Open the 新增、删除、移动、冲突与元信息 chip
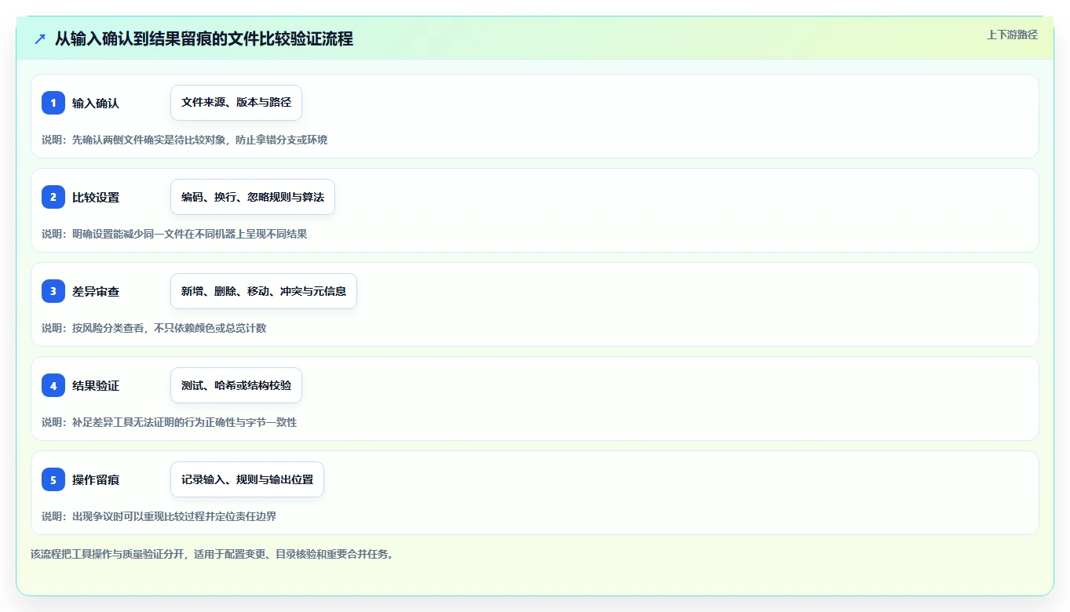 [264, 291]
